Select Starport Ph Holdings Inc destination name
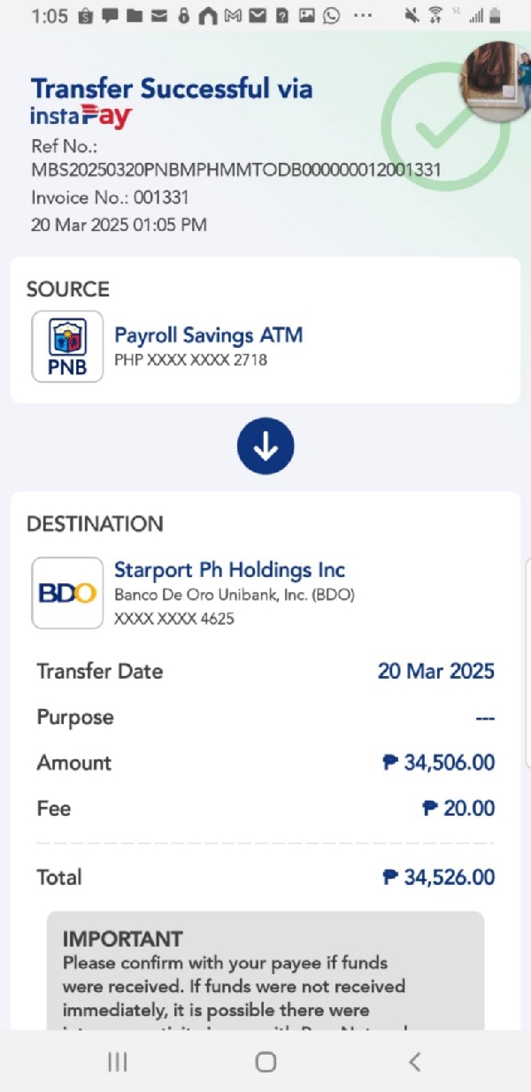This screenshot has width=531, height=1092. [229, 570]
